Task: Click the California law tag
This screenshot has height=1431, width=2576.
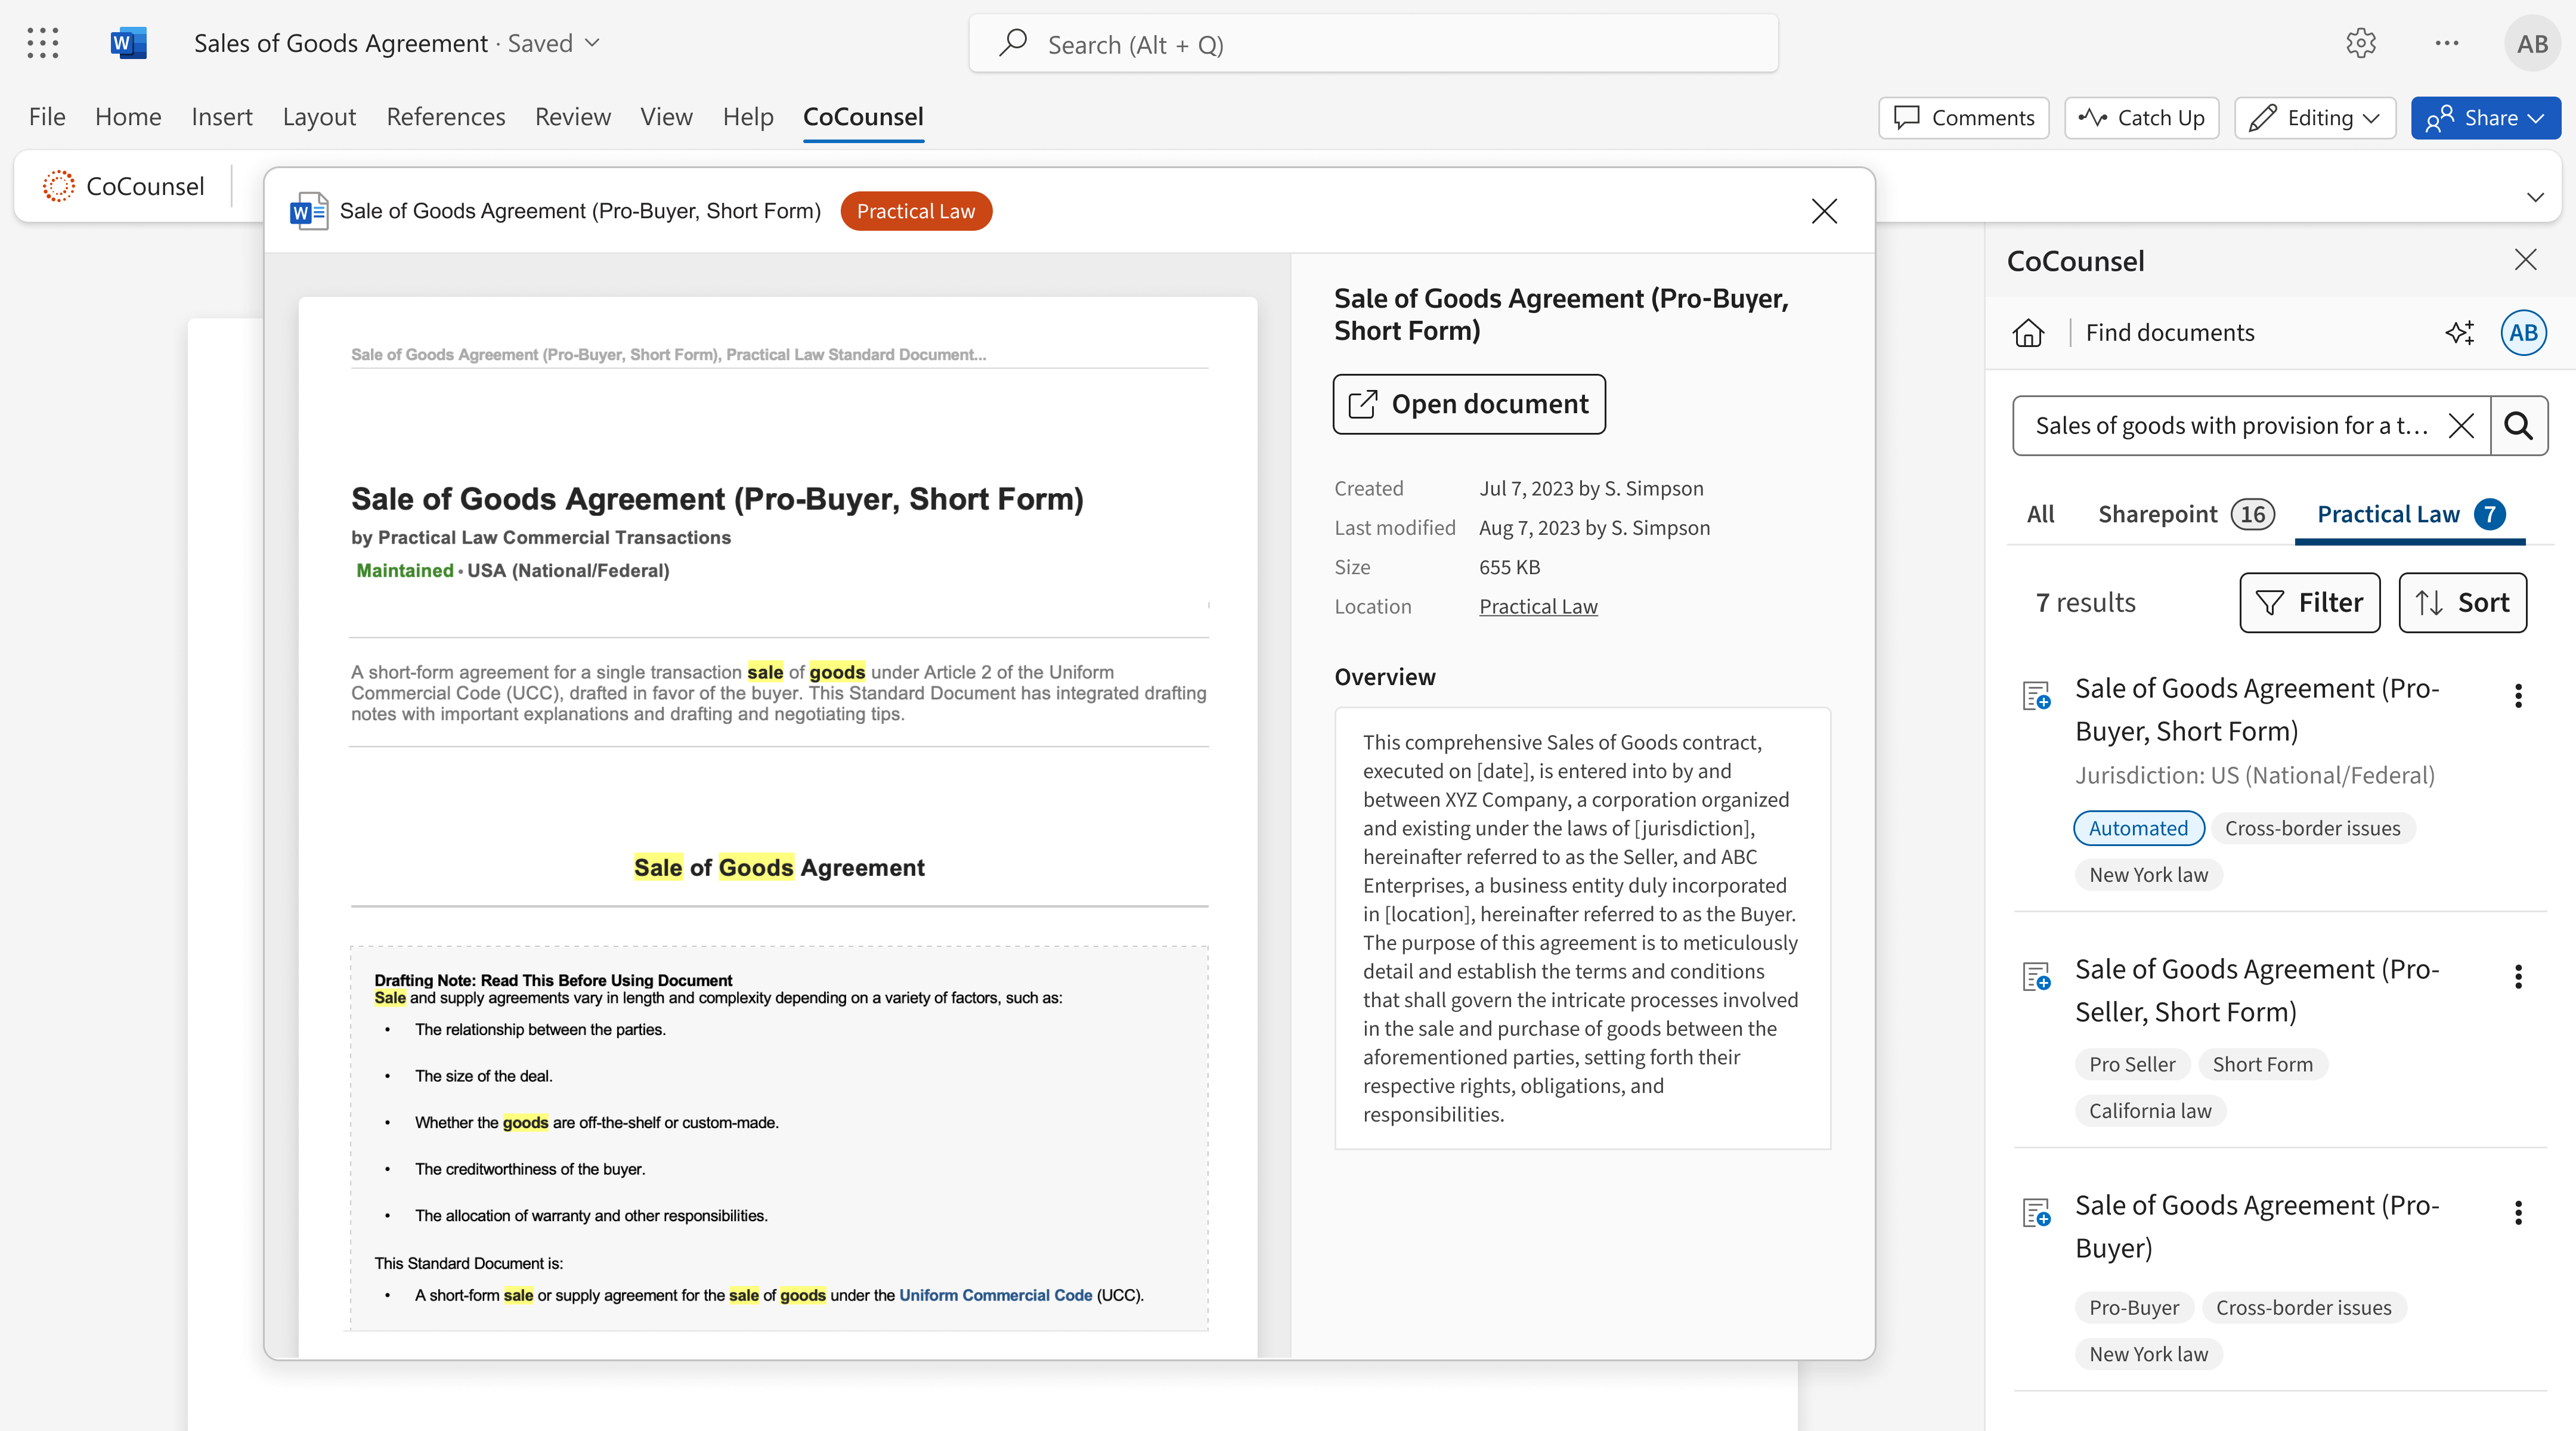Action: pyautogui.click(x=2150, y=1111)
